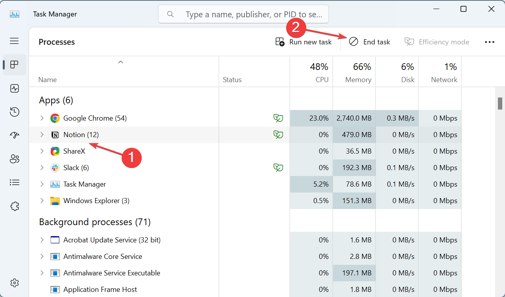Viewport: 505px width, 297px height.
Task: Collapse column header with the up chevron
Action: click(121, 62)
